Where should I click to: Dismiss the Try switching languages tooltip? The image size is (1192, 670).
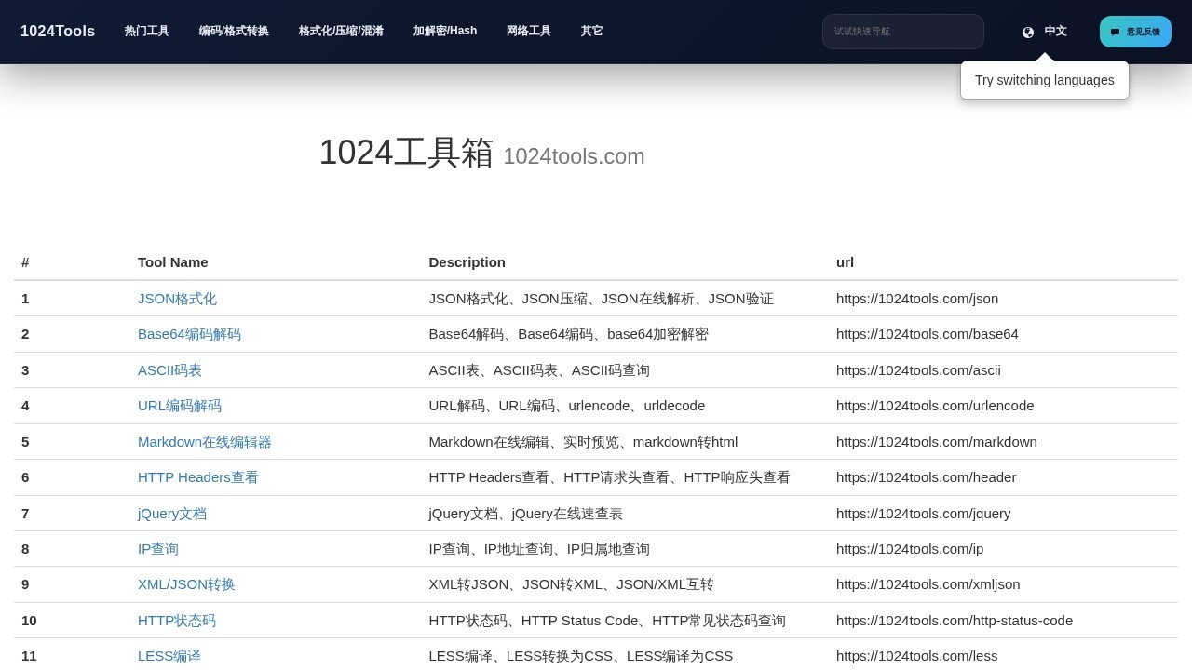tap(1044, 80)
